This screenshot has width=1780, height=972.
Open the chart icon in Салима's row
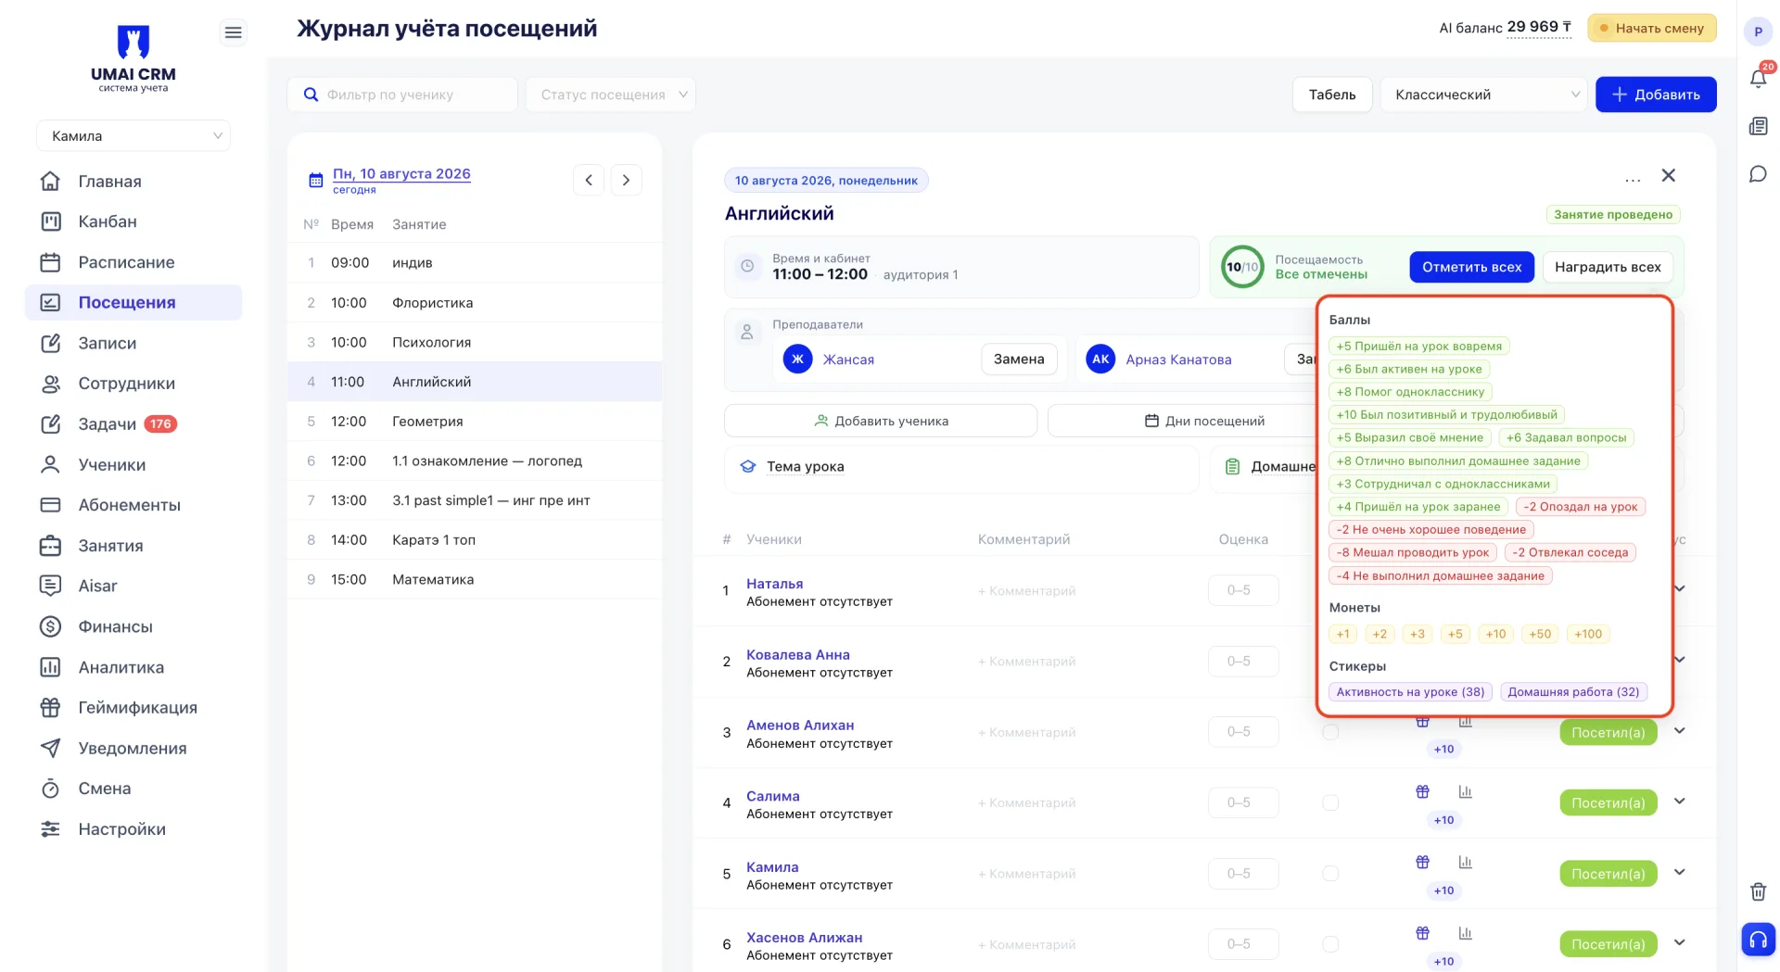[1465, 791]
